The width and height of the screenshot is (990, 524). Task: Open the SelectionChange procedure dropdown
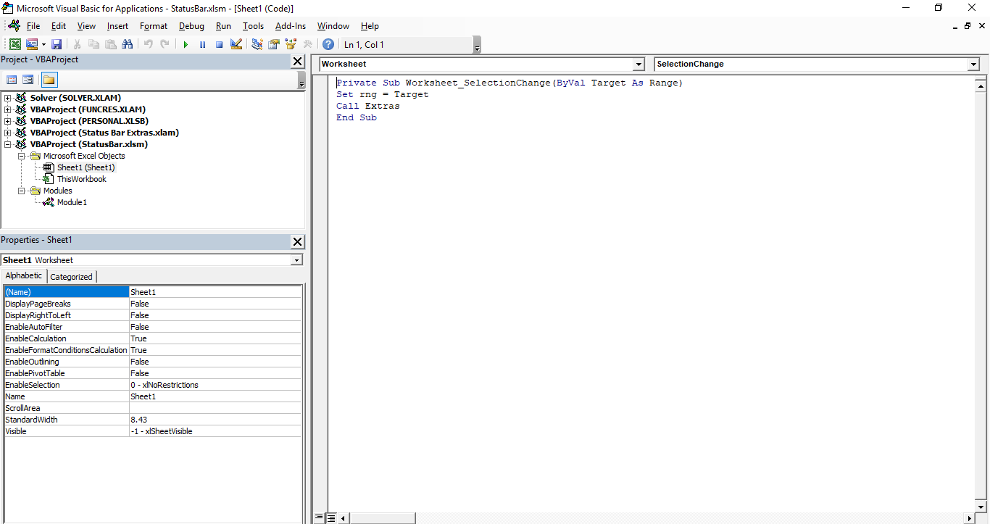[973, 65]
